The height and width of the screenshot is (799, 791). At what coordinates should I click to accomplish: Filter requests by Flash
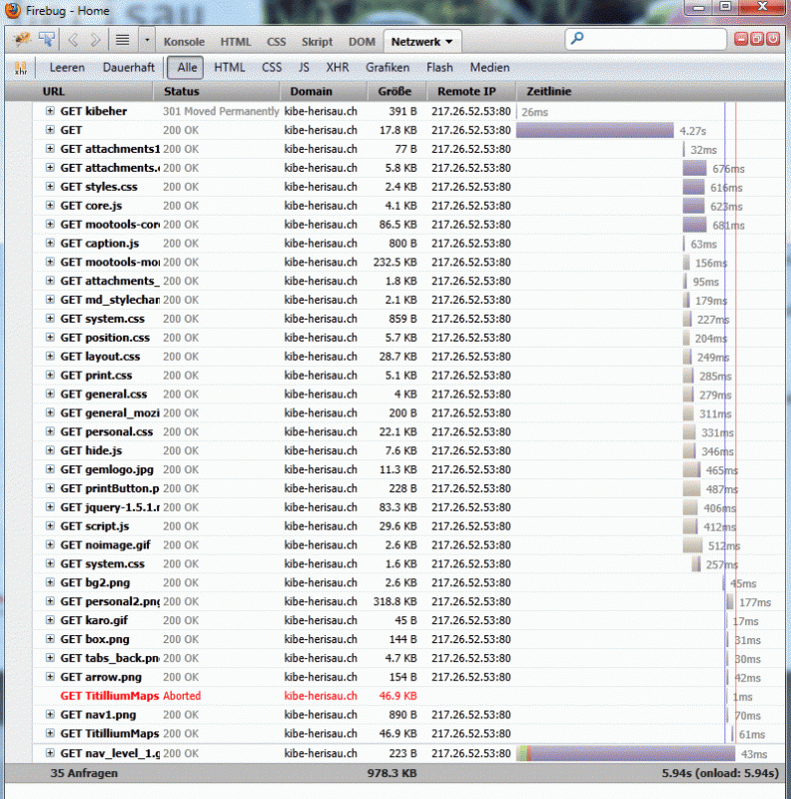(439, 67)
